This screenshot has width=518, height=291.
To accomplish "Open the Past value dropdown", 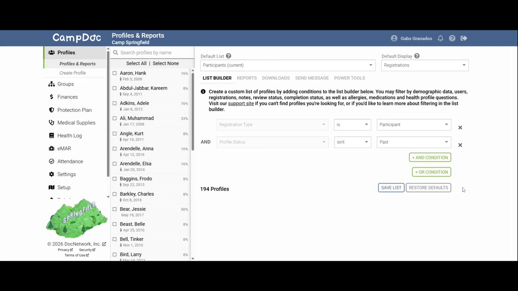I will pos(414,142).
